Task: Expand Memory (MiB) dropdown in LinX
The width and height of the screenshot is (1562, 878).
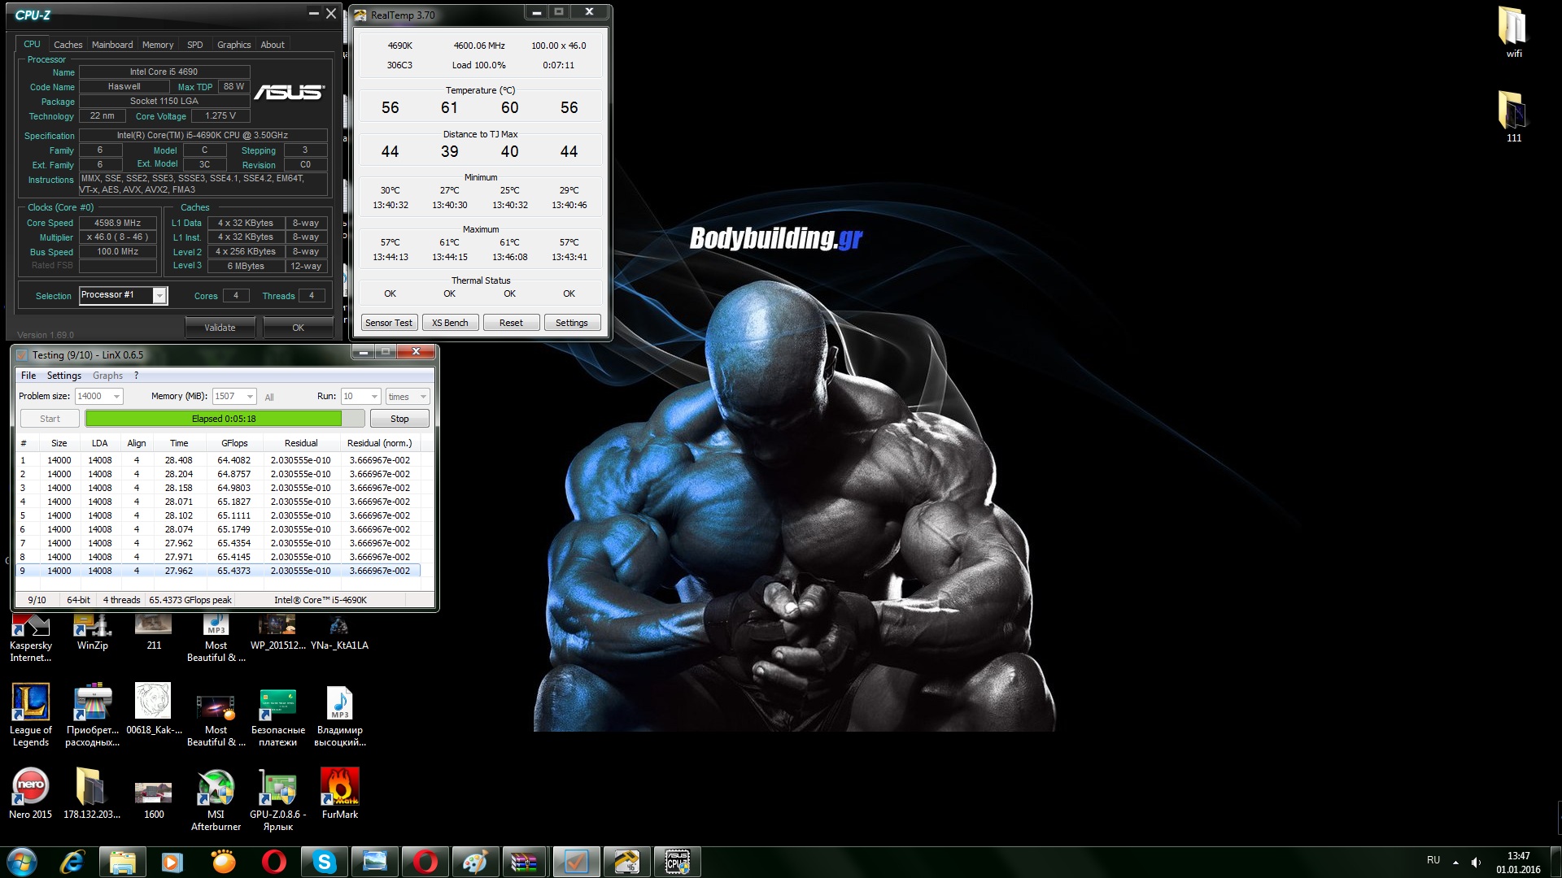Action: (250, 397)
